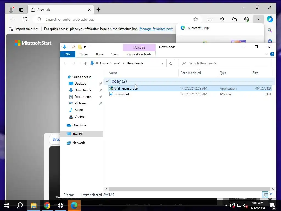This screenshot has height=211, width=281.
Task: Click Explorer New folder quick access icon
Action: click(80, 47)
